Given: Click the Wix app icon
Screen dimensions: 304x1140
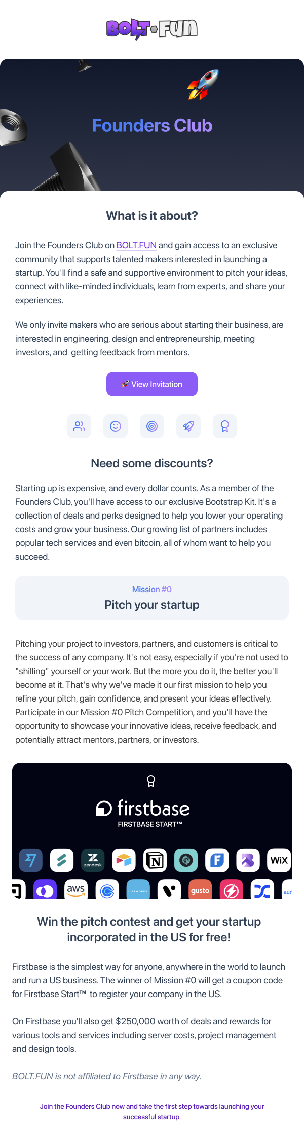Looking at the screenshot, I should coord(279,860).
